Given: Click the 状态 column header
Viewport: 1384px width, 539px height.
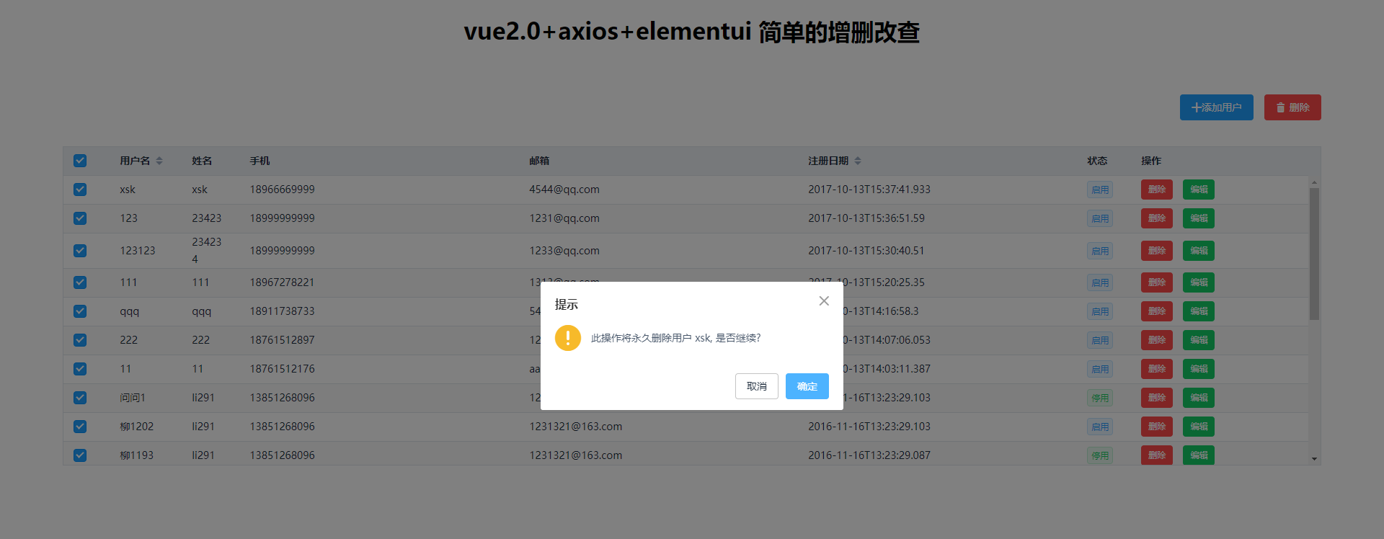Looking at the screenshot, I should pyautogui.click(x=1097, y=161).
